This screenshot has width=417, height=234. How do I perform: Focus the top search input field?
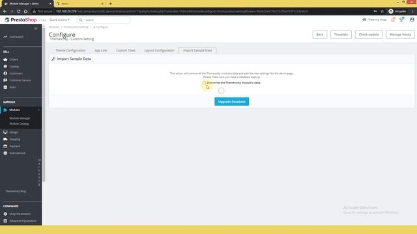104,20
